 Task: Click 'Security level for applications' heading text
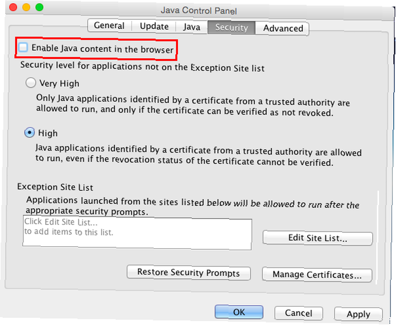(143, 66)
